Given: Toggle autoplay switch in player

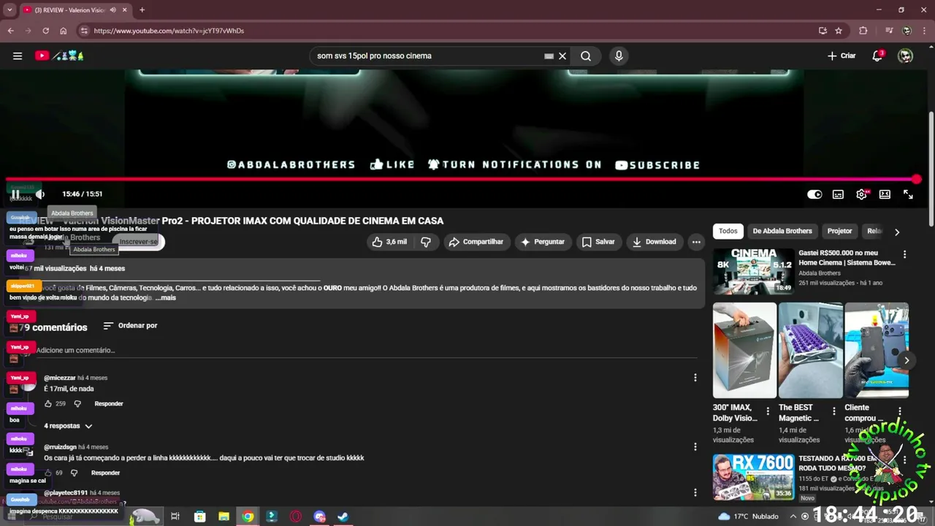Looking at the screenshot, I should tap(814, 194).
